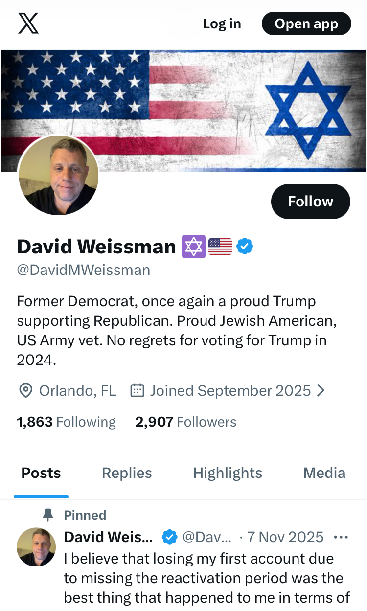Select the Posts tab
The image size is (367, 611).
coord(41,473)
